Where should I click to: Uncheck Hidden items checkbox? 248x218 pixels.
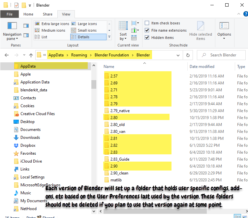147,38
